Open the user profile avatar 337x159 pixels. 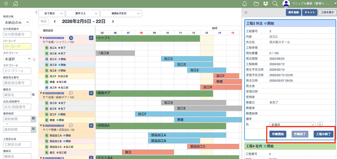[286, 4]
